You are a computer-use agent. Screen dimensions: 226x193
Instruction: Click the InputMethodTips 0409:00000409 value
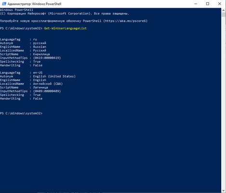47,91
